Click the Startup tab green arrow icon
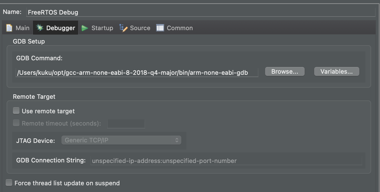The height and width of the screenshot is (192, 380). click(x=85, y=28)
